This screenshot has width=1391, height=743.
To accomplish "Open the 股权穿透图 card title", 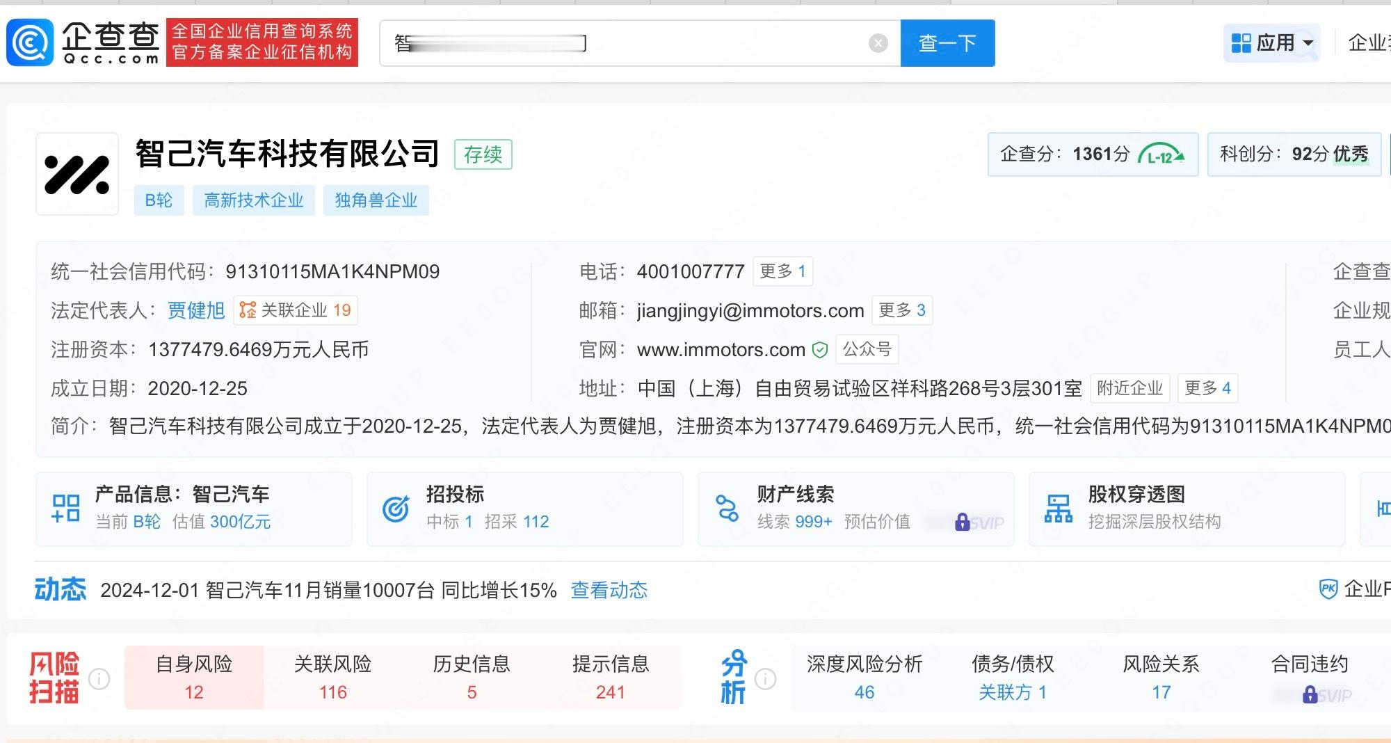I will click(x=1136, y=495).
